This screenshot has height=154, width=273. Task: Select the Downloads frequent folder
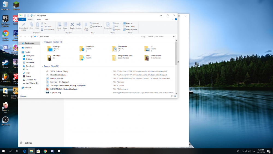coord(87,48)
